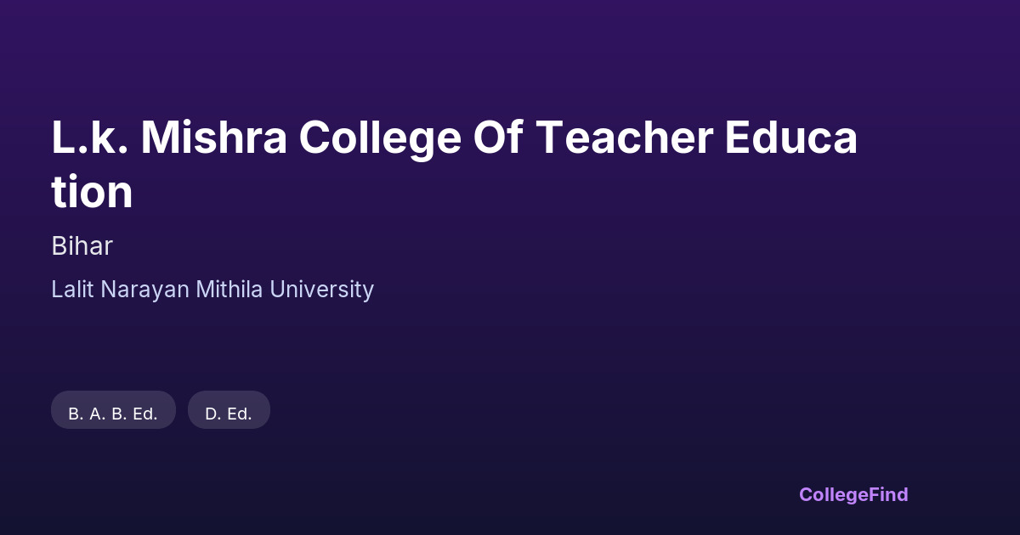Click "Narayan" in the university name
Image resolution: width=1020 pixels, height=535 pixels.
(145, 290)
